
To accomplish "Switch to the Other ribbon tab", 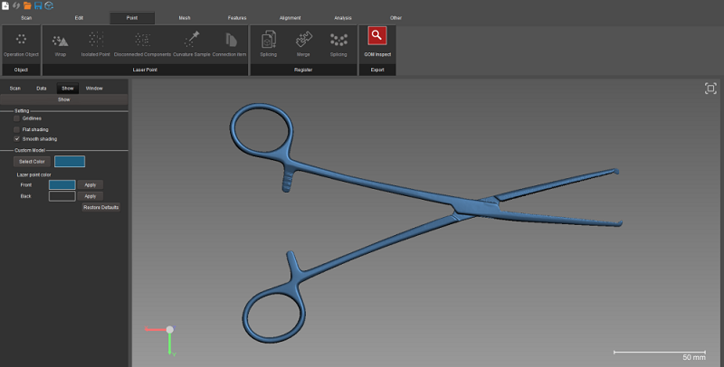I will coord(395,18).
